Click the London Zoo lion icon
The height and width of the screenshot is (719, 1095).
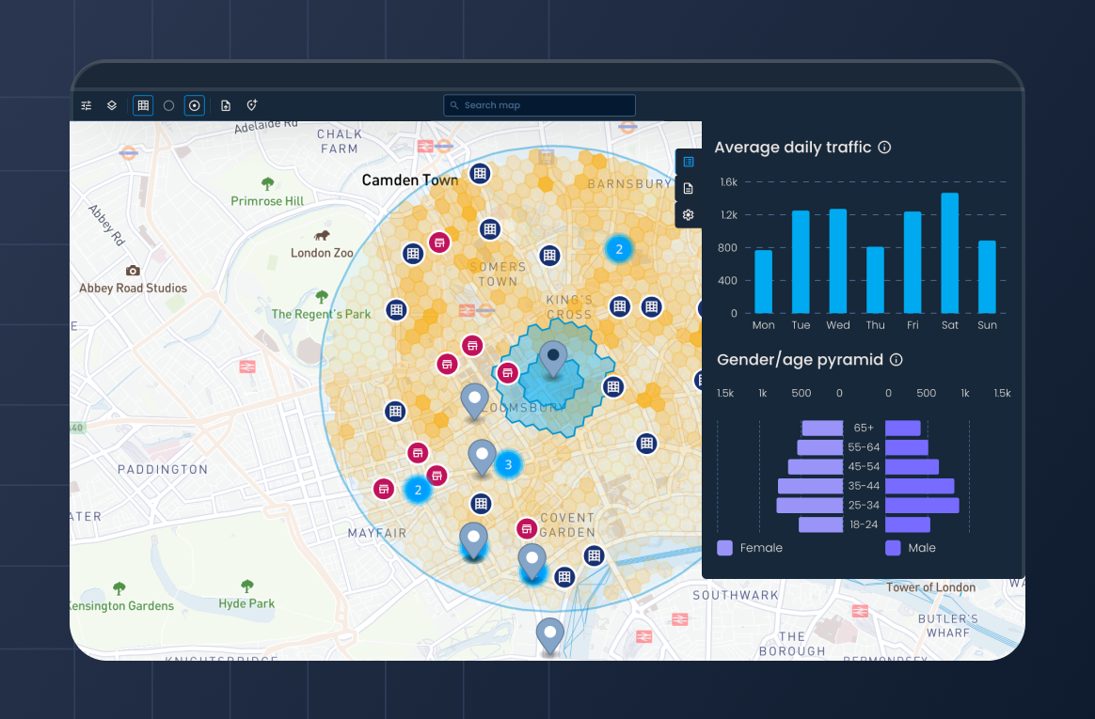[x=322, y=235]
